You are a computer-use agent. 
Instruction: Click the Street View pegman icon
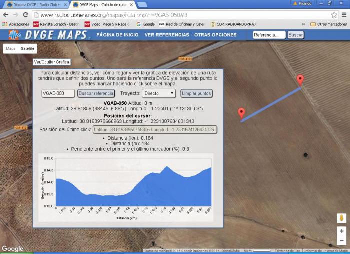(x=341, y=218)
